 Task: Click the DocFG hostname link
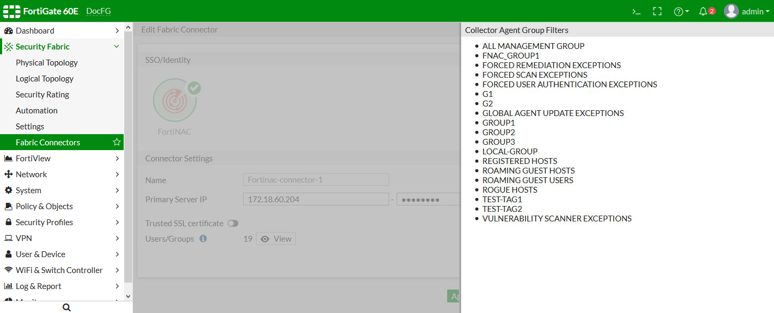pos(99,11)
